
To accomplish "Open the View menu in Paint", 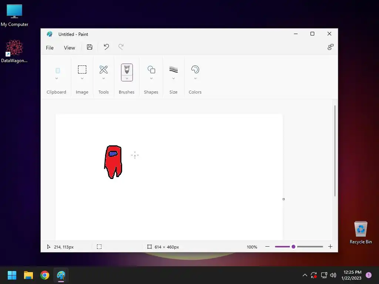I will pos(69,48).
